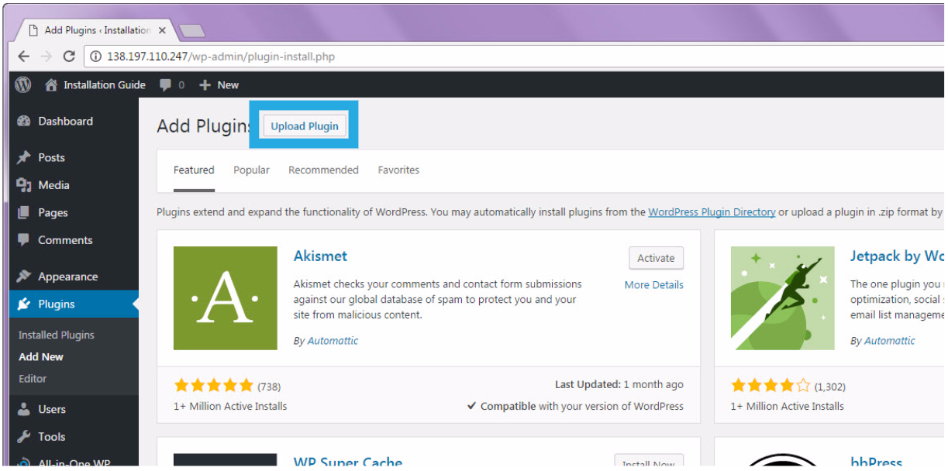Open the comments bubble in admin bar

pyautogui.click(x=165, y=85)
